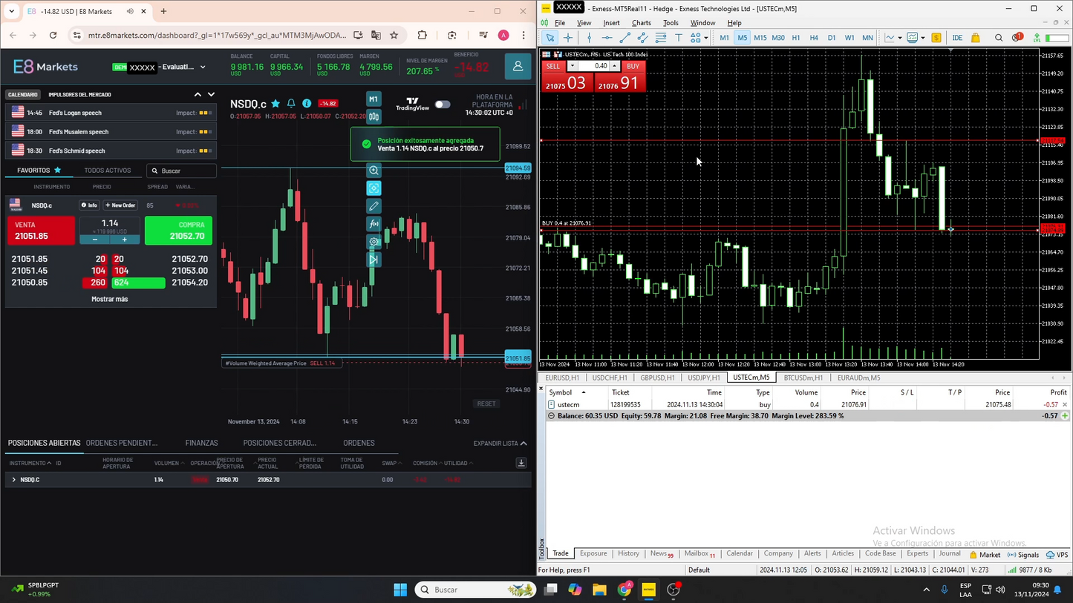Toggle the alert bell for NSDQ.c
The width and height of the screenshot is (1073, 603).
pyautogui.click(x=290, y=104)
